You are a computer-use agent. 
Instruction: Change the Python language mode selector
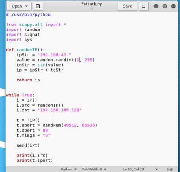(x=69, y=169)
